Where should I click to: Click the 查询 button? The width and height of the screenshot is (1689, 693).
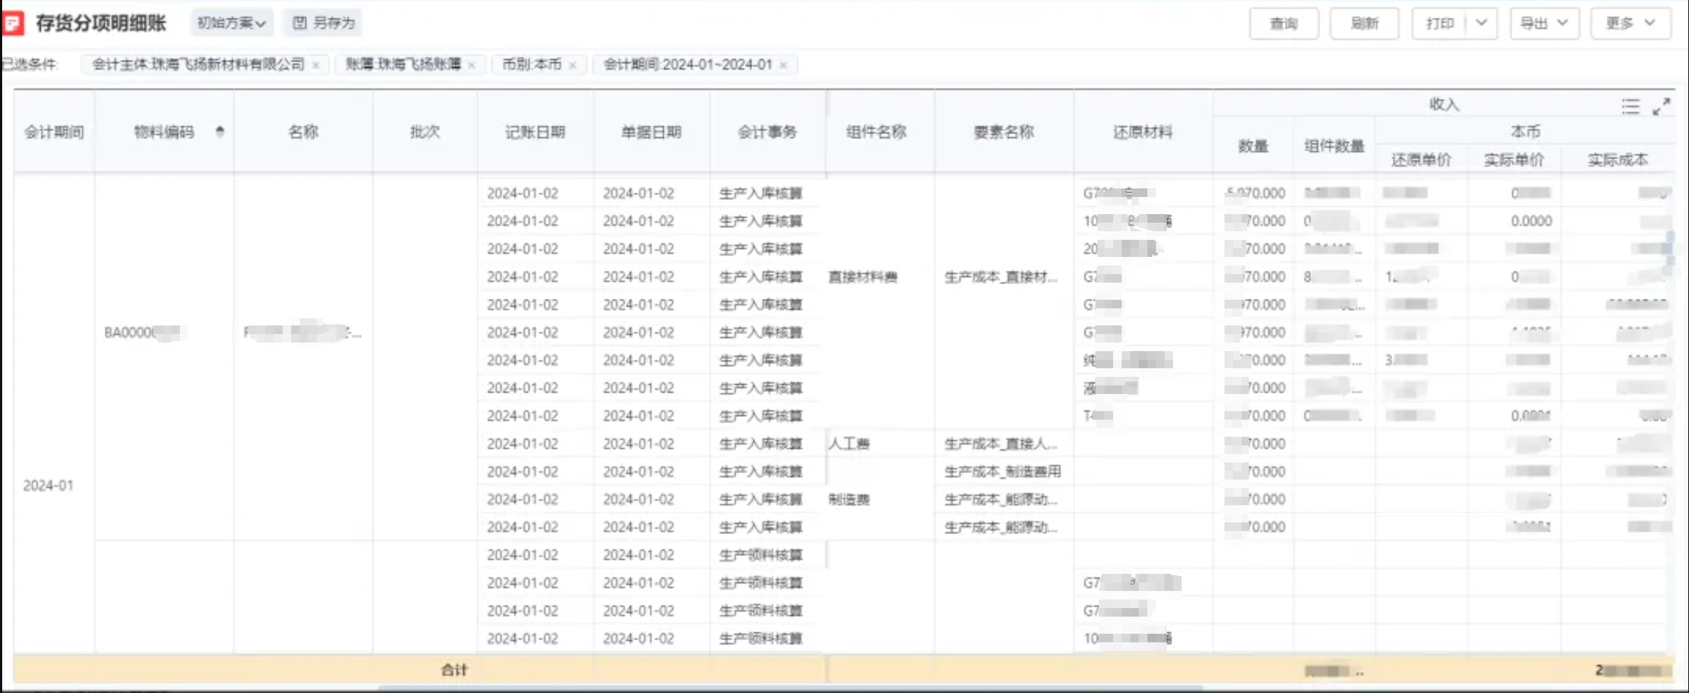tap(1284, 24)
